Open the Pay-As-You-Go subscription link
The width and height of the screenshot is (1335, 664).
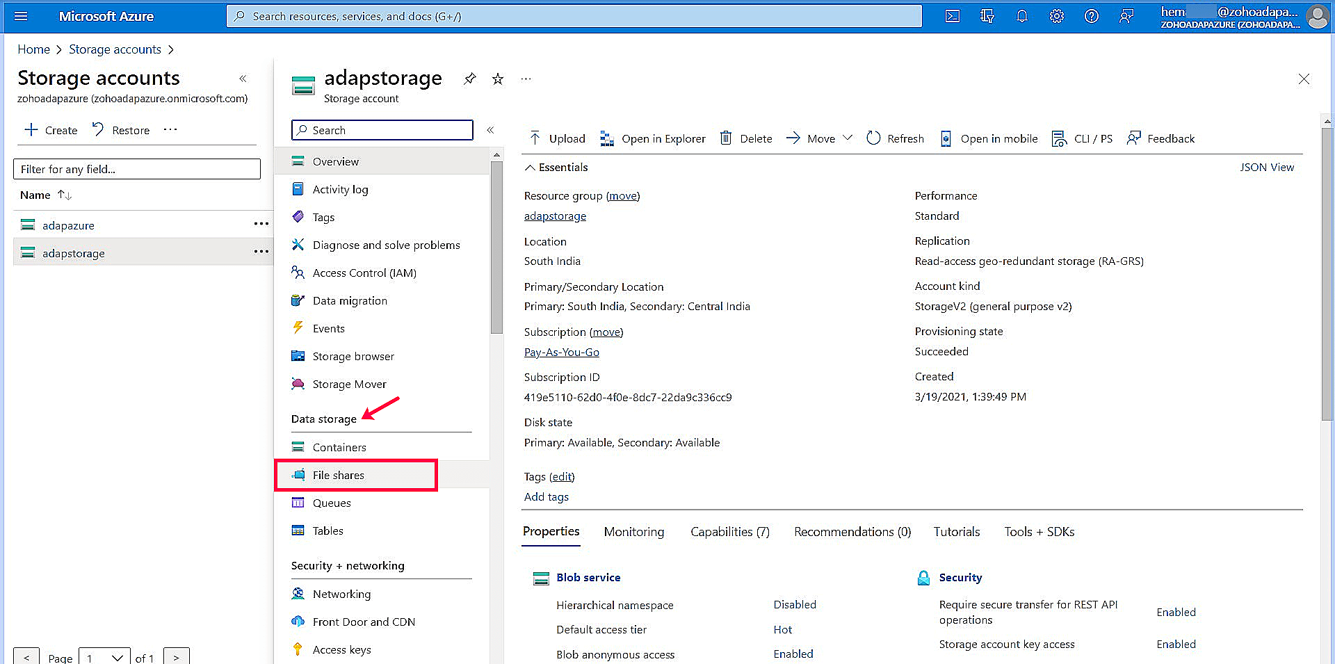pyautogui.click(x=561, y=352)
